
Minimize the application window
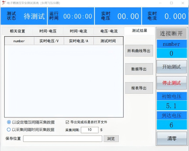pyautogui.click(x=160, y=3)
